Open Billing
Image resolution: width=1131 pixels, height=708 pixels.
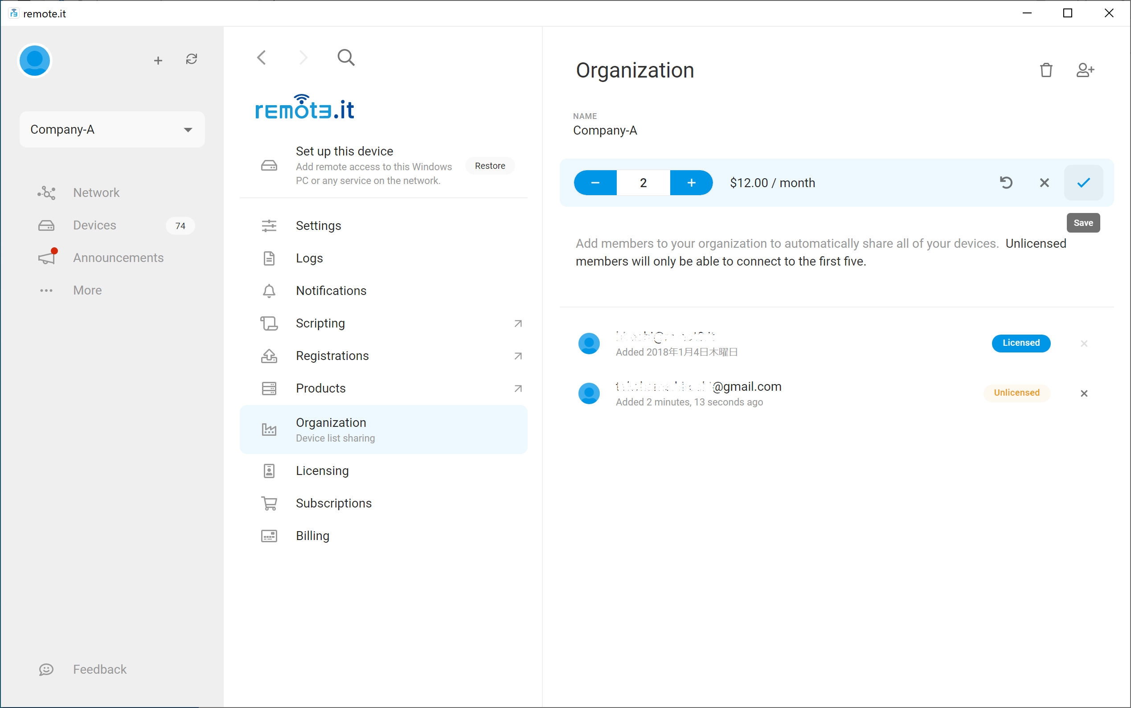(384, 536)
